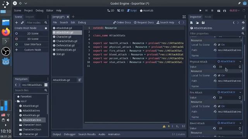Create a 3D Scene root node
This screenshot has height=139, width=248.
(31, 39)
